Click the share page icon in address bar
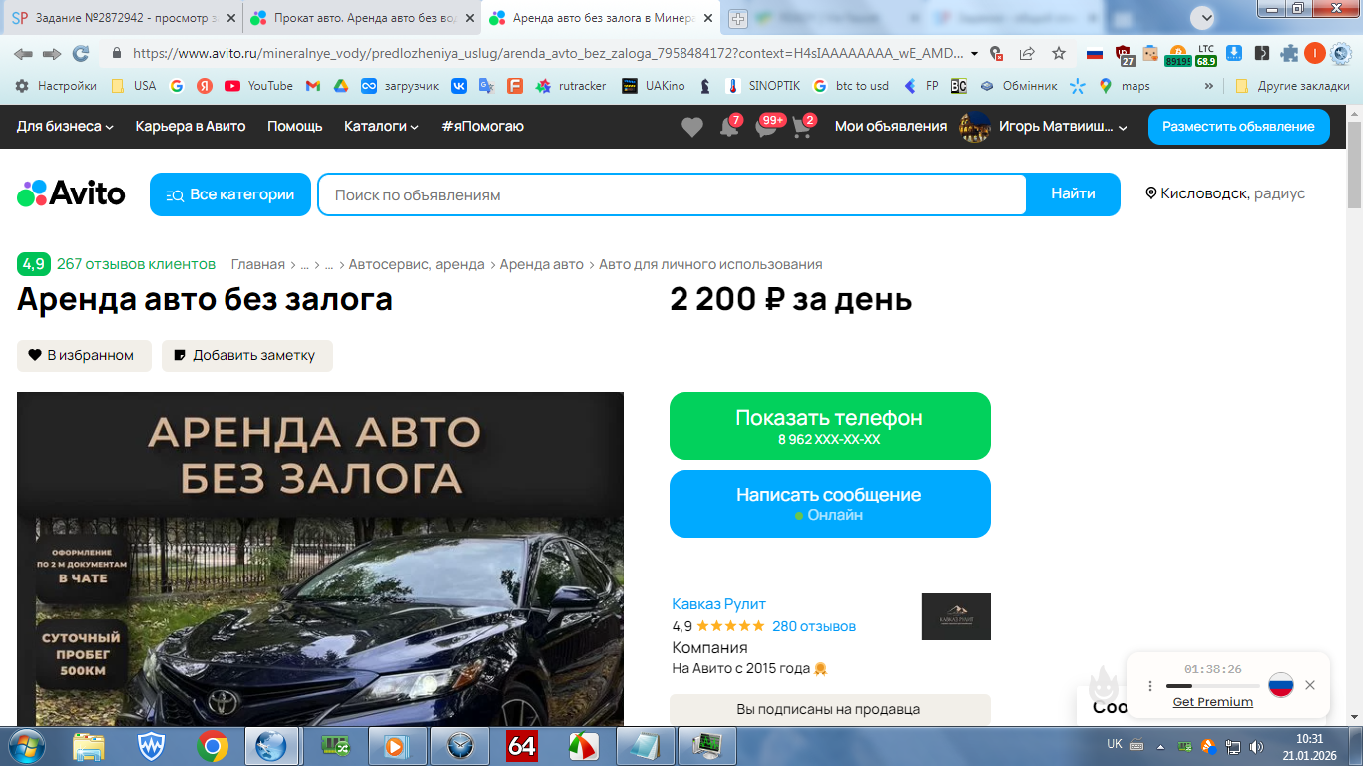1363x766 pixels. point(1027,54)
